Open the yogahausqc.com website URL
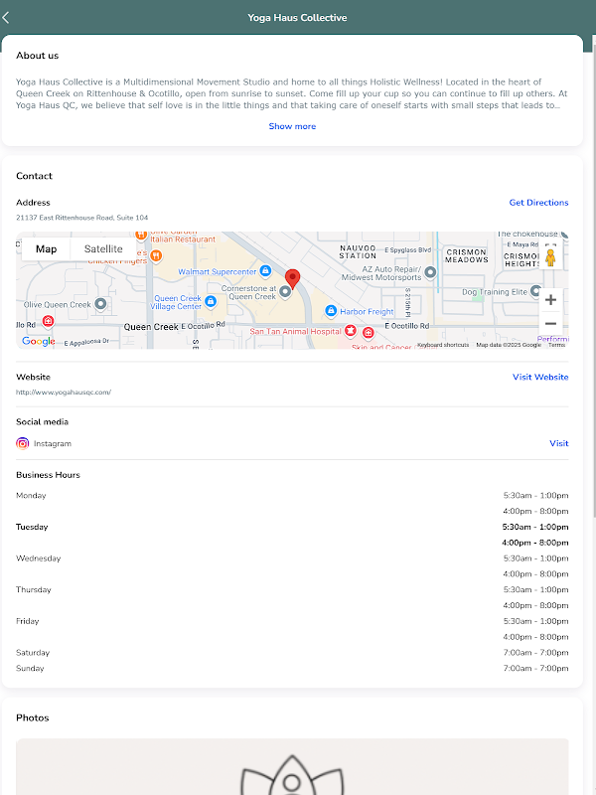The height and width of the screenshot is (795, 596). (x=64, y=393)
